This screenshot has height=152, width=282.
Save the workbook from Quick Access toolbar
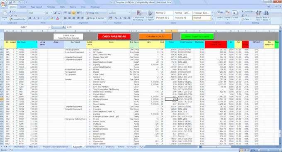(10, 2)
